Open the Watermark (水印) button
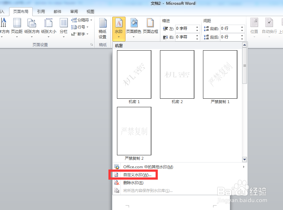 click(x=119, y=29)
